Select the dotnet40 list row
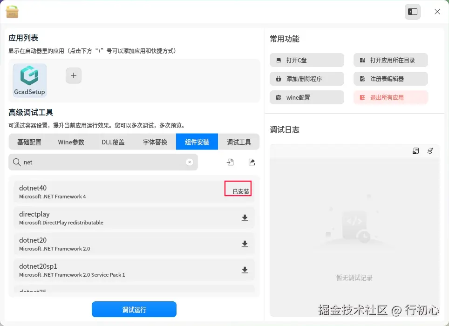The image size is (449, 326). [134, 192]
